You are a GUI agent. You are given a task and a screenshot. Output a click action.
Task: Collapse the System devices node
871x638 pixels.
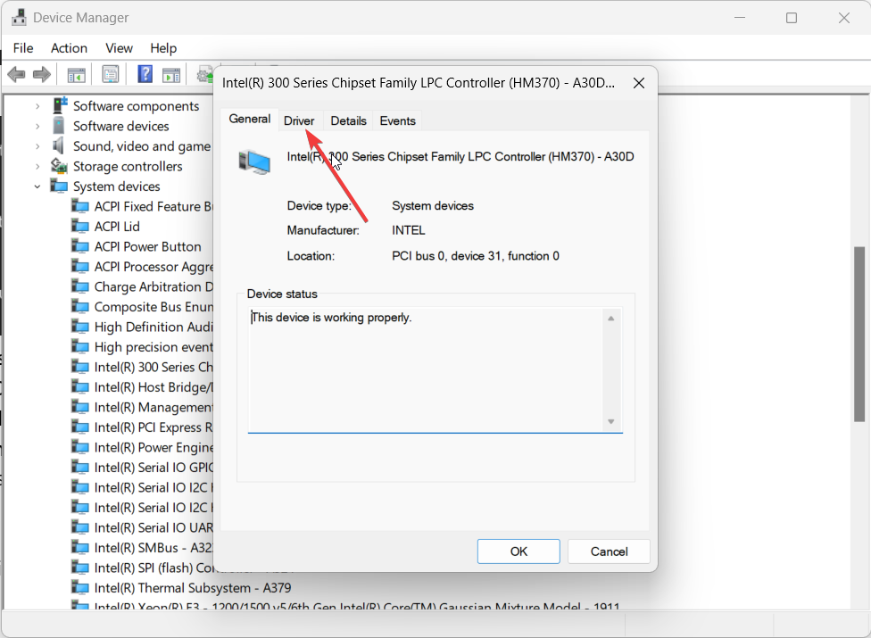click(x=37, y=186)
